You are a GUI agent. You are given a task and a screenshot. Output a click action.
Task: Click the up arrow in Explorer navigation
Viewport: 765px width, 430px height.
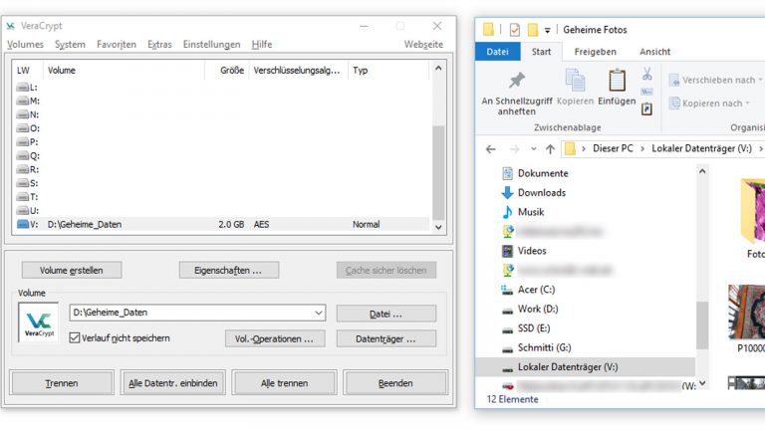[x=550, y=149]
